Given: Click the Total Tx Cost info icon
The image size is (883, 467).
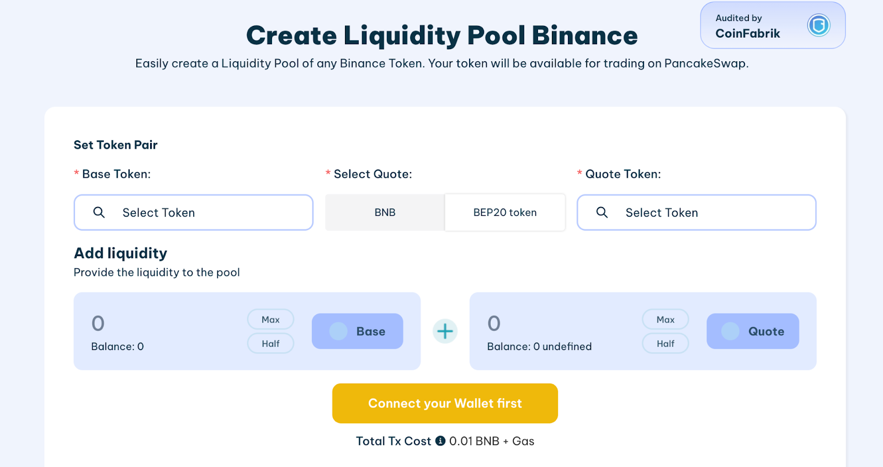Looking at the screenshot, I should coord(440,441).
